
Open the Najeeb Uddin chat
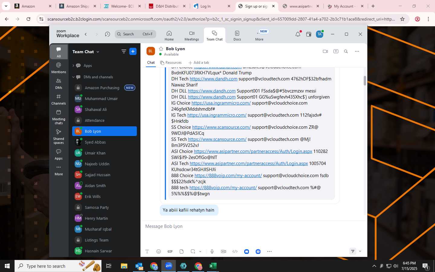pyautogui.click(x=105, y=164)
